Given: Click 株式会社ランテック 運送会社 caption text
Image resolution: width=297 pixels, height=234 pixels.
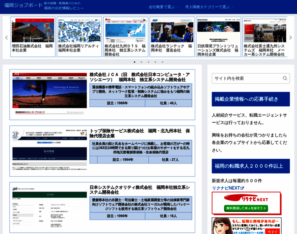Looking at the screenshot, I should click(172, 48).
